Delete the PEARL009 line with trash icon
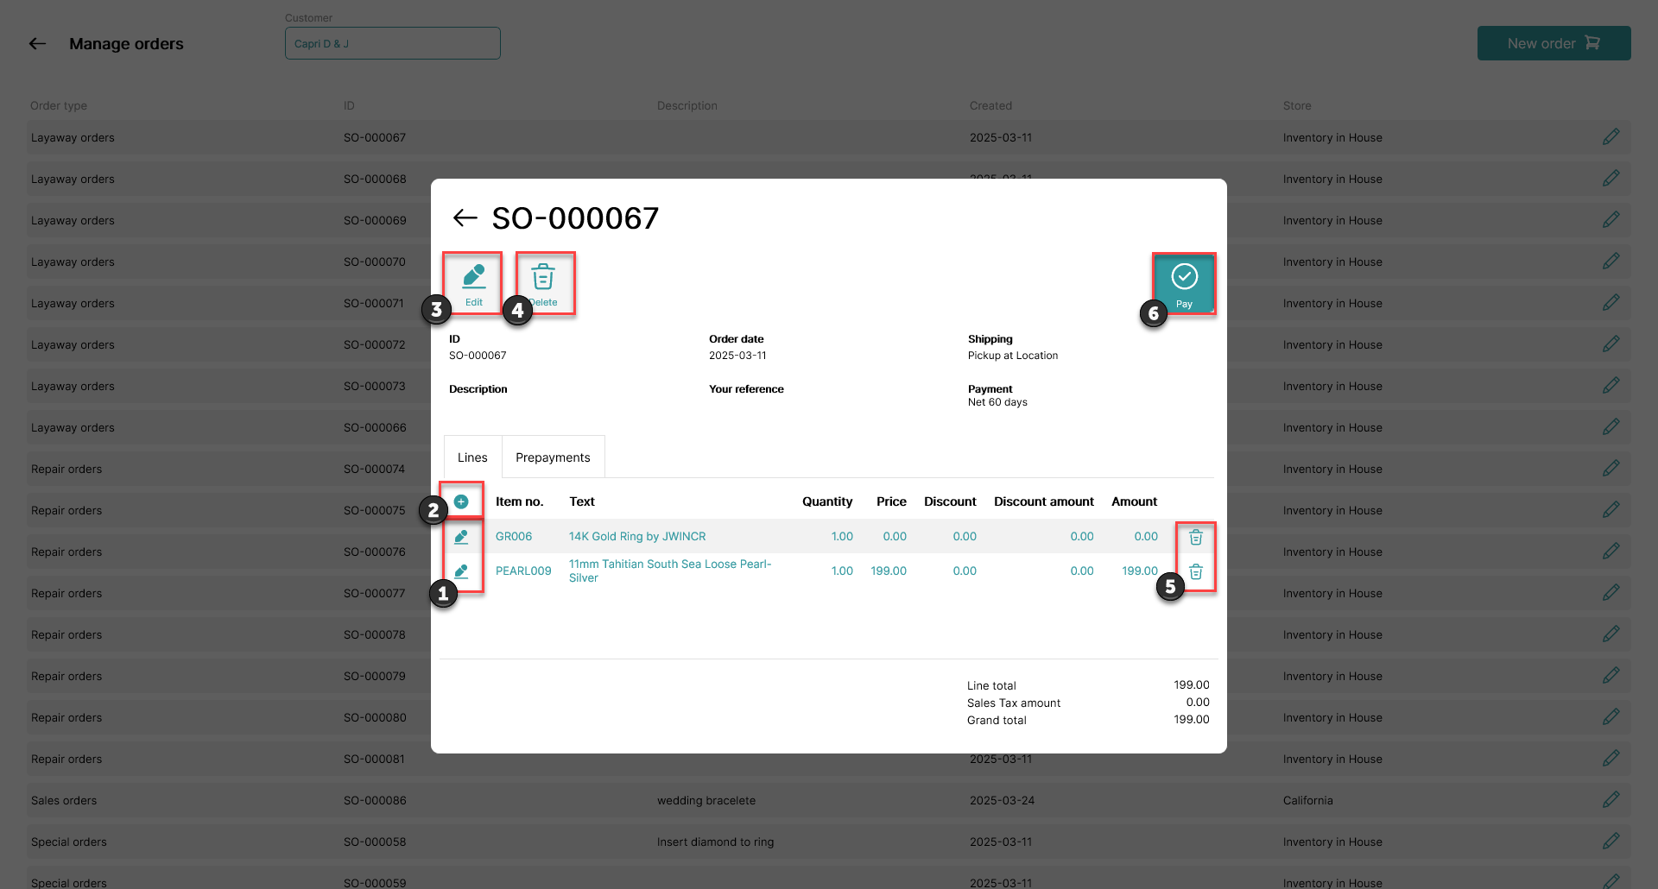The height and width of the screenshot is (889, 1658). click(x=1196, y=571)
